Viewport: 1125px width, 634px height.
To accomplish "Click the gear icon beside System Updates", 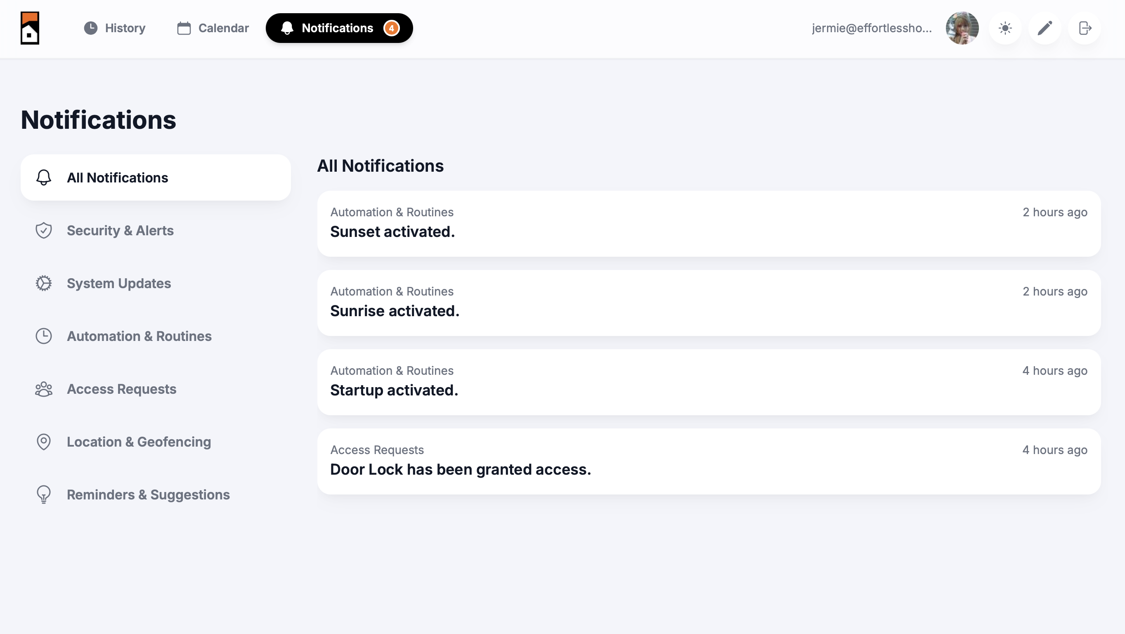I will [43, 283].
